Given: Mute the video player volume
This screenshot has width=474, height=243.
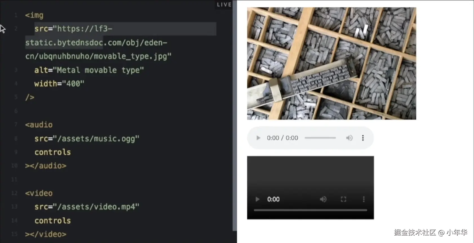Looking at the screenshot, I should [323, 199].
